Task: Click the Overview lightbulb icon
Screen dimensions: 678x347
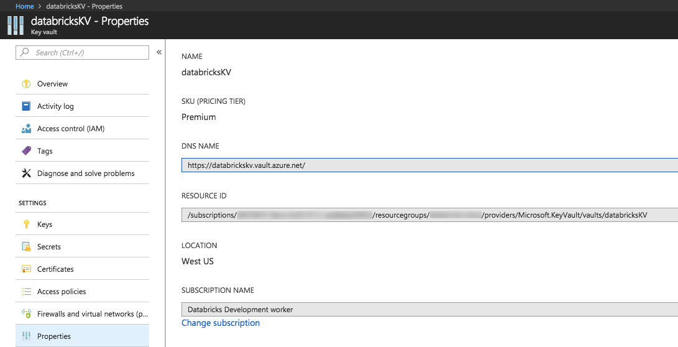Action: [26, 84]
